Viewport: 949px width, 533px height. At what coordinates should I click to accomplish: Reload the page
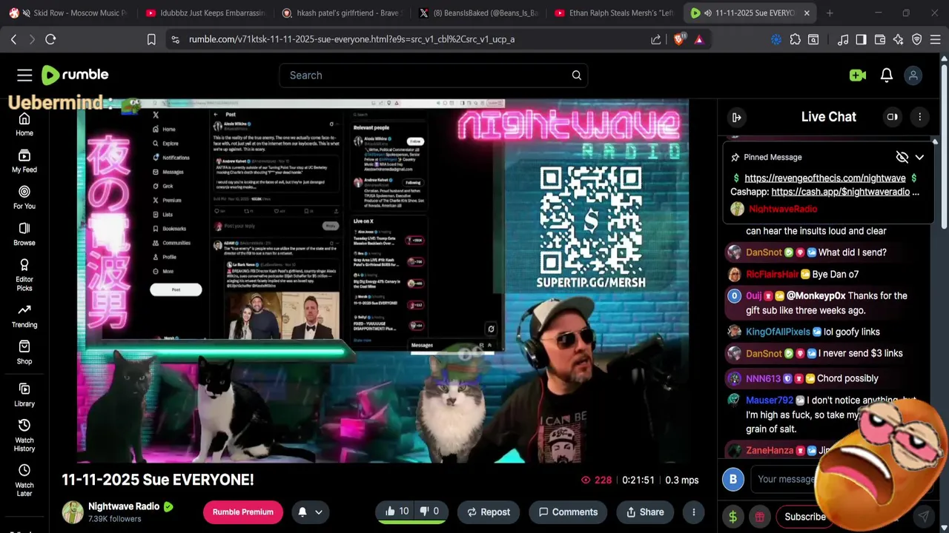[x=50, y=39]
